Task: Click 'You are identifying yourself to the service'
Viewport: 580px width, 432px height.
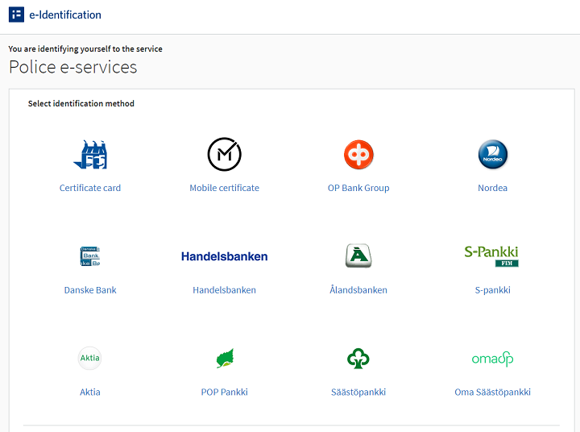Action: [85, 49]
